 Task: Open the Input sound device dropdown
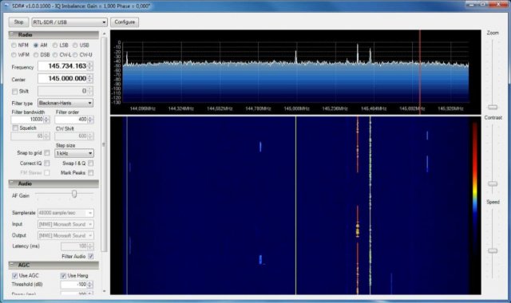click(x=65, y=224)
